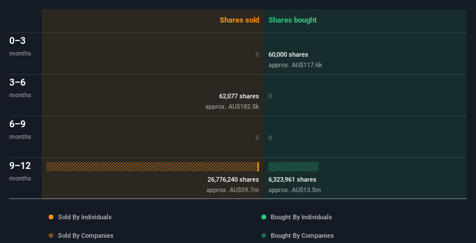Click the 3–6 months row label
The width and height of the screenshot is (476, 243).
pos(20,88)
